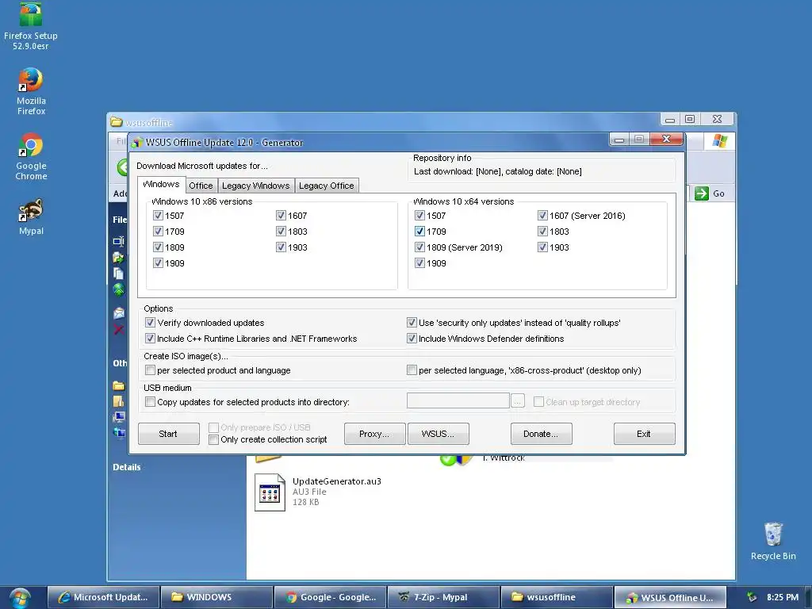Switch to WINDOWS folder taskbar item
Image resolution: width=812 pixels, height=609 pixels.
(217, 597)
